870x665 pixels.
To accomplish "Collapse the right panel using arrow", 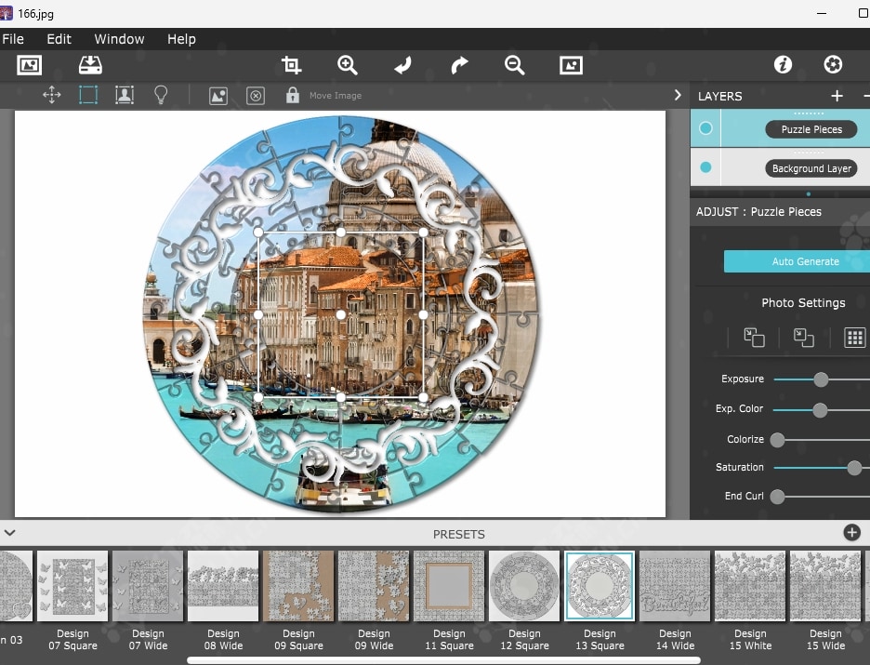I will tap(678, 95).
